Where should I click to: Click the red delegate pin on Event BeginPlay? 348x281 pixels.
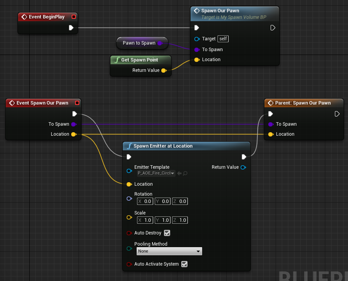pyautogui.click(x=74, y=17)
